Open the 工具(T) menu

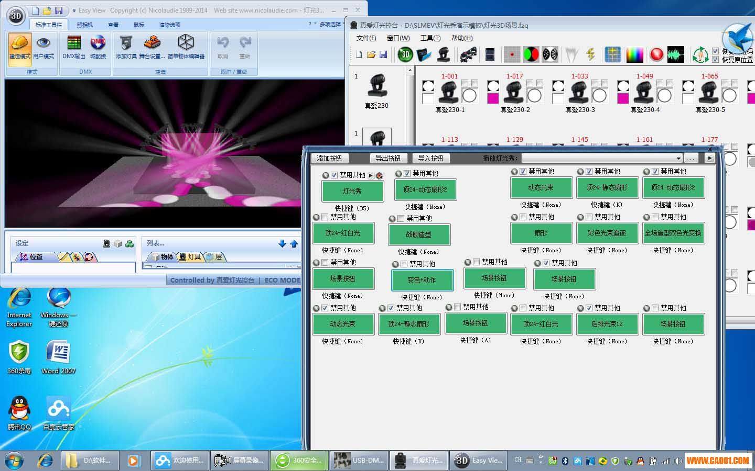pyautogui.click(x=430, y=38)
